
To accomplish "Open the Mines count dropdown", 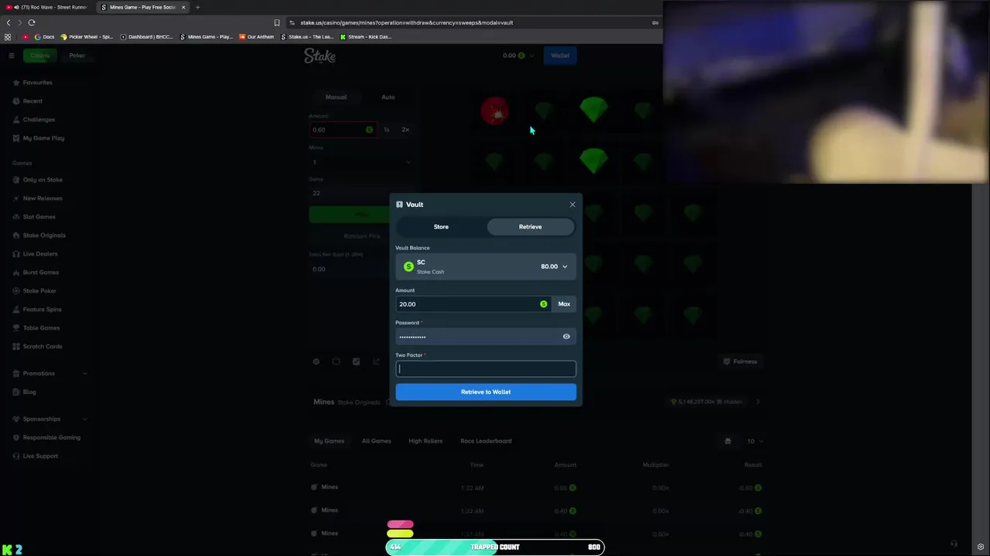I will click(x=362, y=162).
